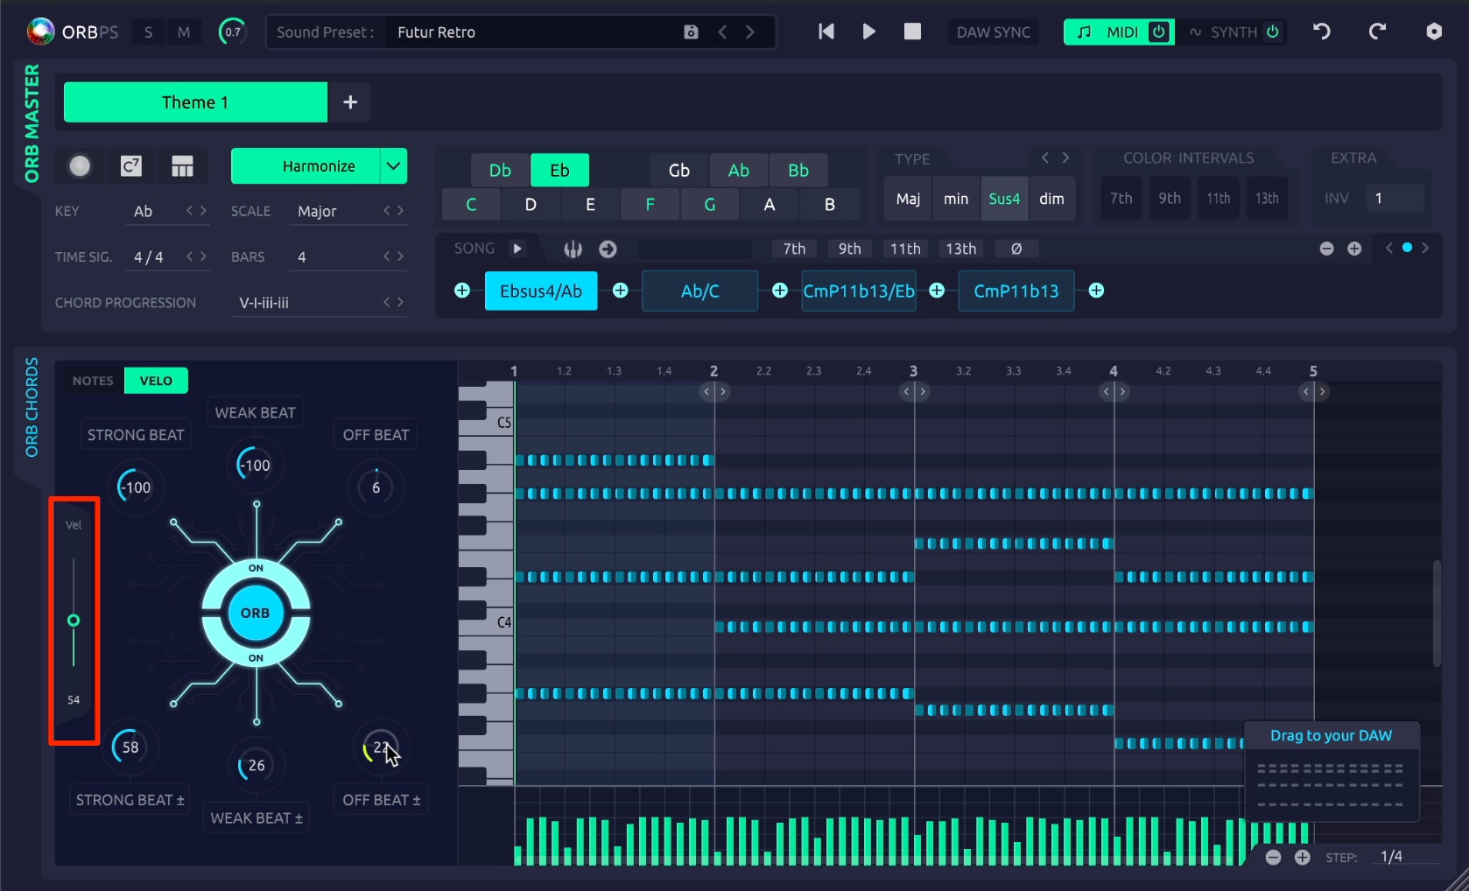Click the undo arrow icon

click(1322, 32)
